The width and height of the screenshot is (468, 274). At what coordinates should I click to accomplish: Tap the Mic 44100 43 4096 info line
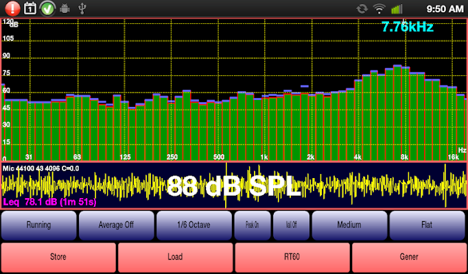[x=41, y=169]
